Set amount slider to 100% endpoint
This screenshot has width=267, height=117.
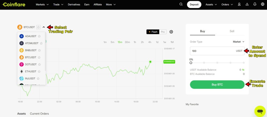coord(244,63)
